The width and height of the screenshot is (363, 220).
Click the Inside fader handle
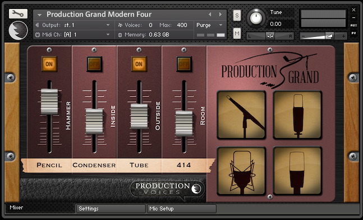[x=94, y=121]
